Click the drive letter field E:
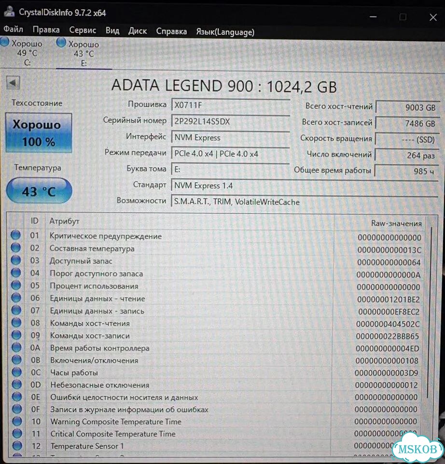The image size is (445, 464). 231,169
